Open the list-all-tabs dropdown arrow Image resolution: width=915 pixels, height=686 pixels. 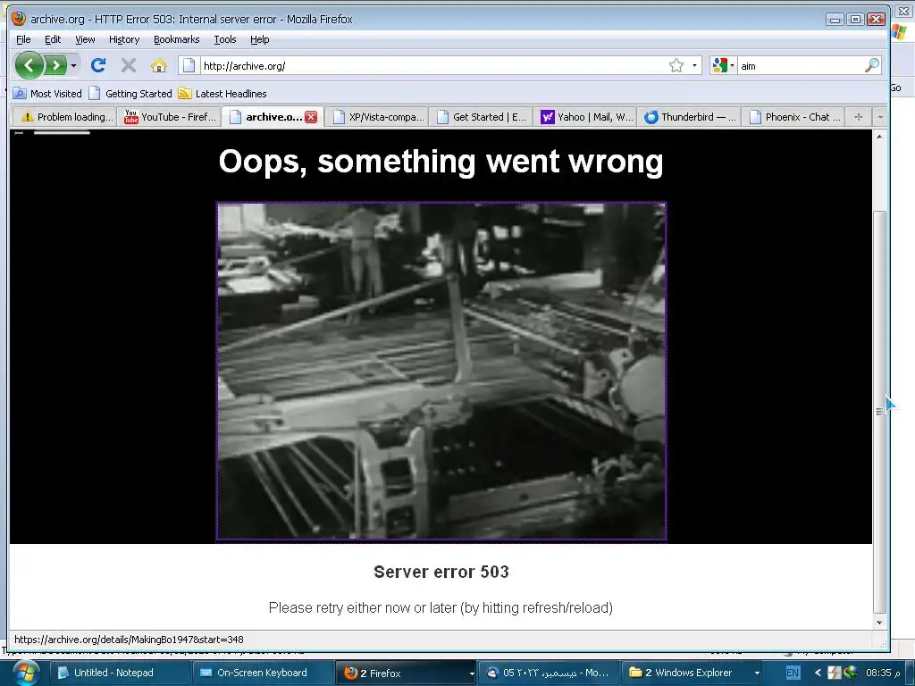point(880,117)
